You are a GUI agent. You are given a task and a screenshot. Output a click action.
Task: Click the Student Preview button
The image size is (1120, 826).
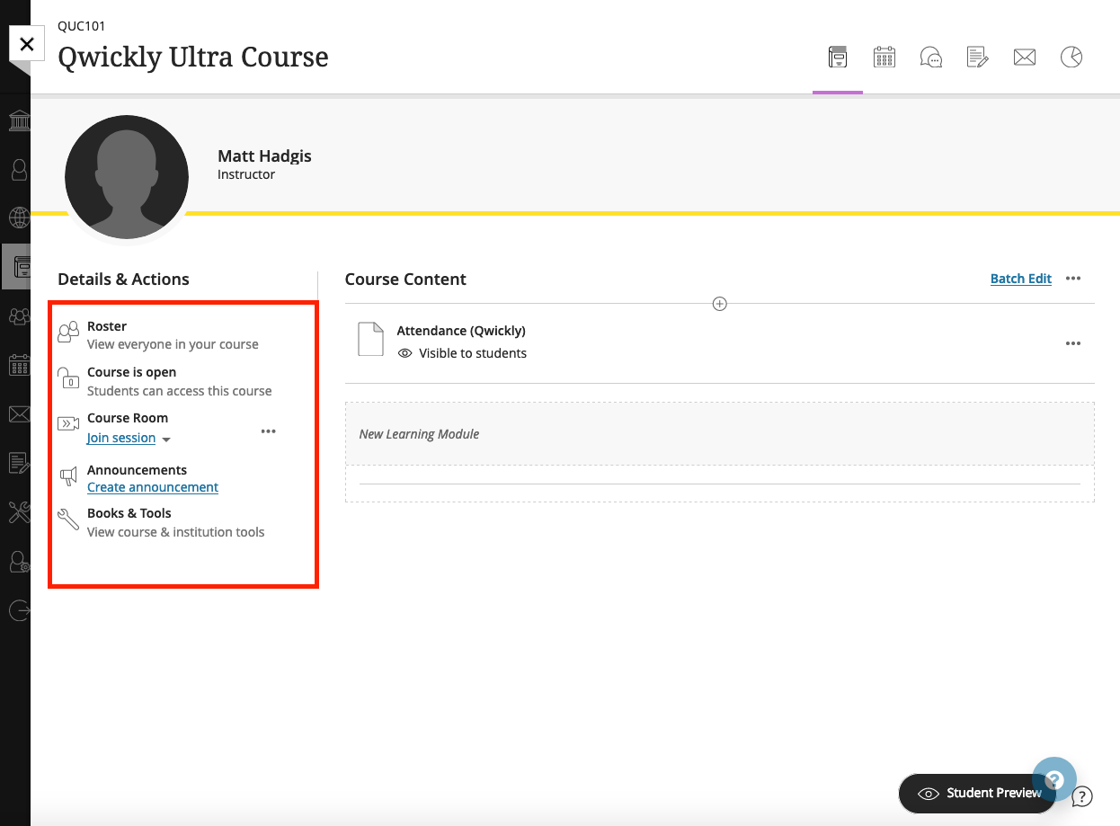(x=977, y=793)
